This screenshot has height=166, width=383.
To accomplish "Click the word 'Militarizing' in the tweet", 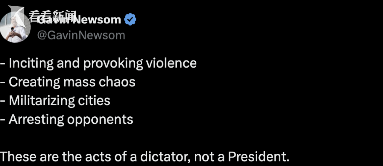I will coord(42,101).
